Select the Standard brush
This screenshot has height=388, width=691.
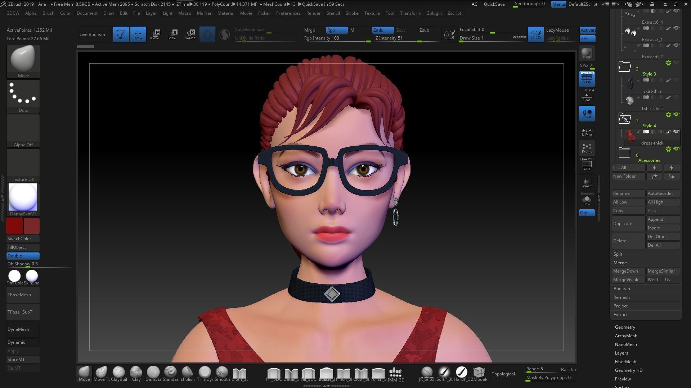(x=171, y=374)
